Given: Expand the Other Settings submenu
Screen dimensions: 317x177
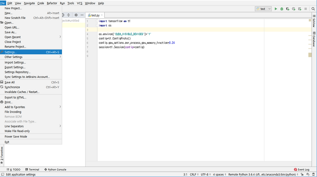Looking at the screenshot, I should pyautogui.click(x=31, y=57).
